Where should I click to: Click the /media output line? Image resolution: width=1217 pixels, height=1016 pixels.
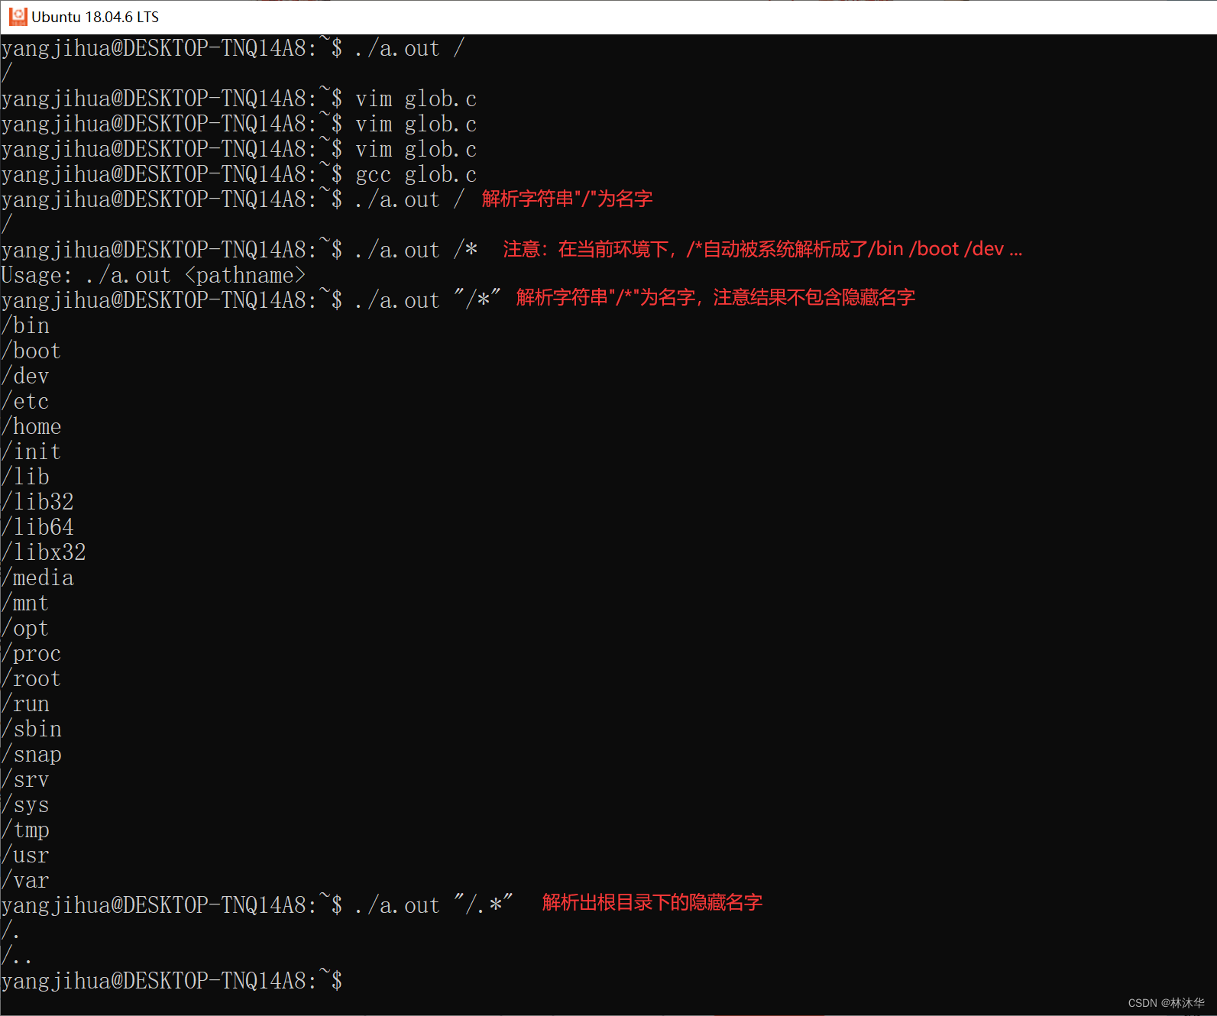(37, 578)
